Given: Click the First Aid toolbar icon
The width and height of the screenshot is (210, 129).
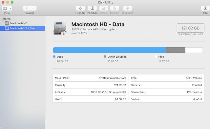Looking at the screenshot, I should (80, 8).
